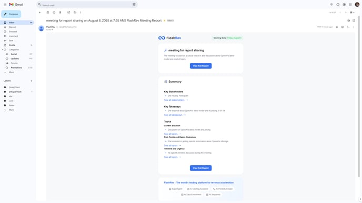Image resolution: width=362 pixels, height=203 pixels.
Task: Open the Move to folder icon
Action: coord(75,13)
